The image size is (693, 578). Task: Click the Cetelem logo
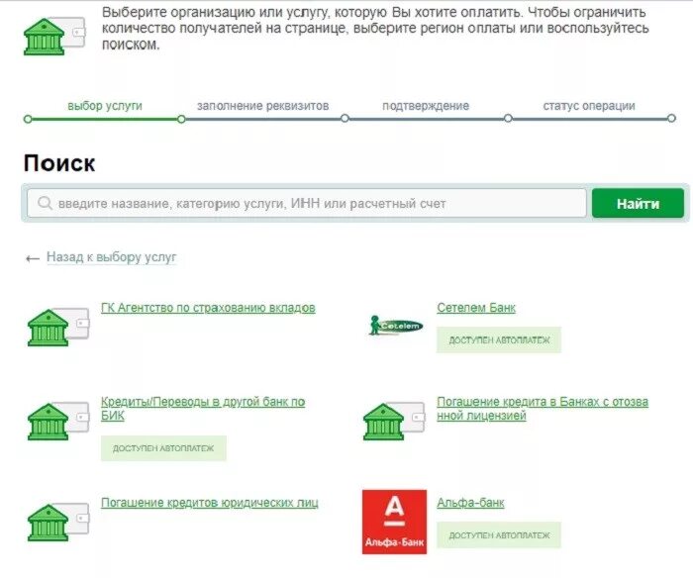point(396,326)
